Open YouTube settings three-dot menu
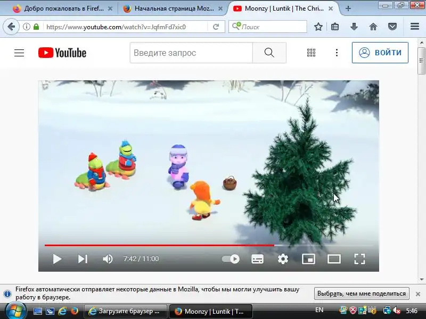Screen dimensions: 426x319 [337, 53]
